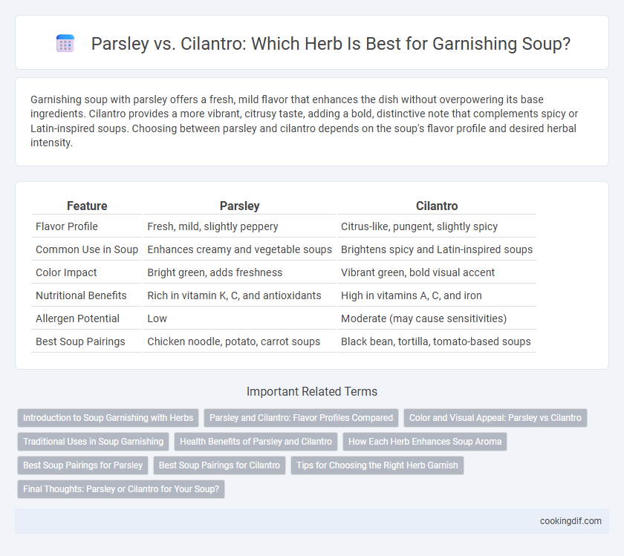Click the 'Feature' column header
The height and width of the screenshot is (556, 624).
point(87,206)
